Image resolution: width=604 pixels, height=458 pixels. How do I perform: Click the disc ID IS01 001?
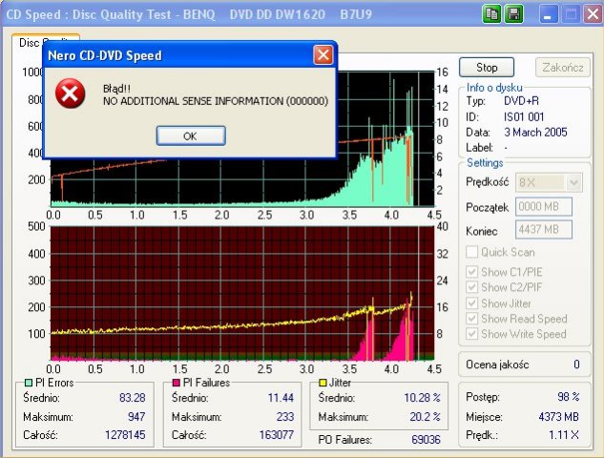[x=524, y=116]
